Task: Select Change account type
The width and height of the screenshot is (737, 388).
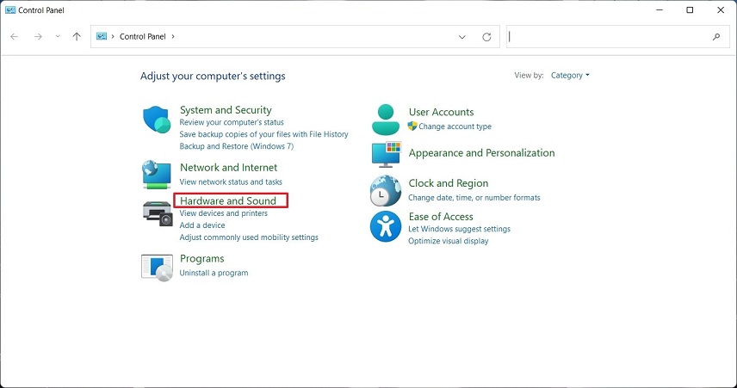Action: [x=455, y=126]
